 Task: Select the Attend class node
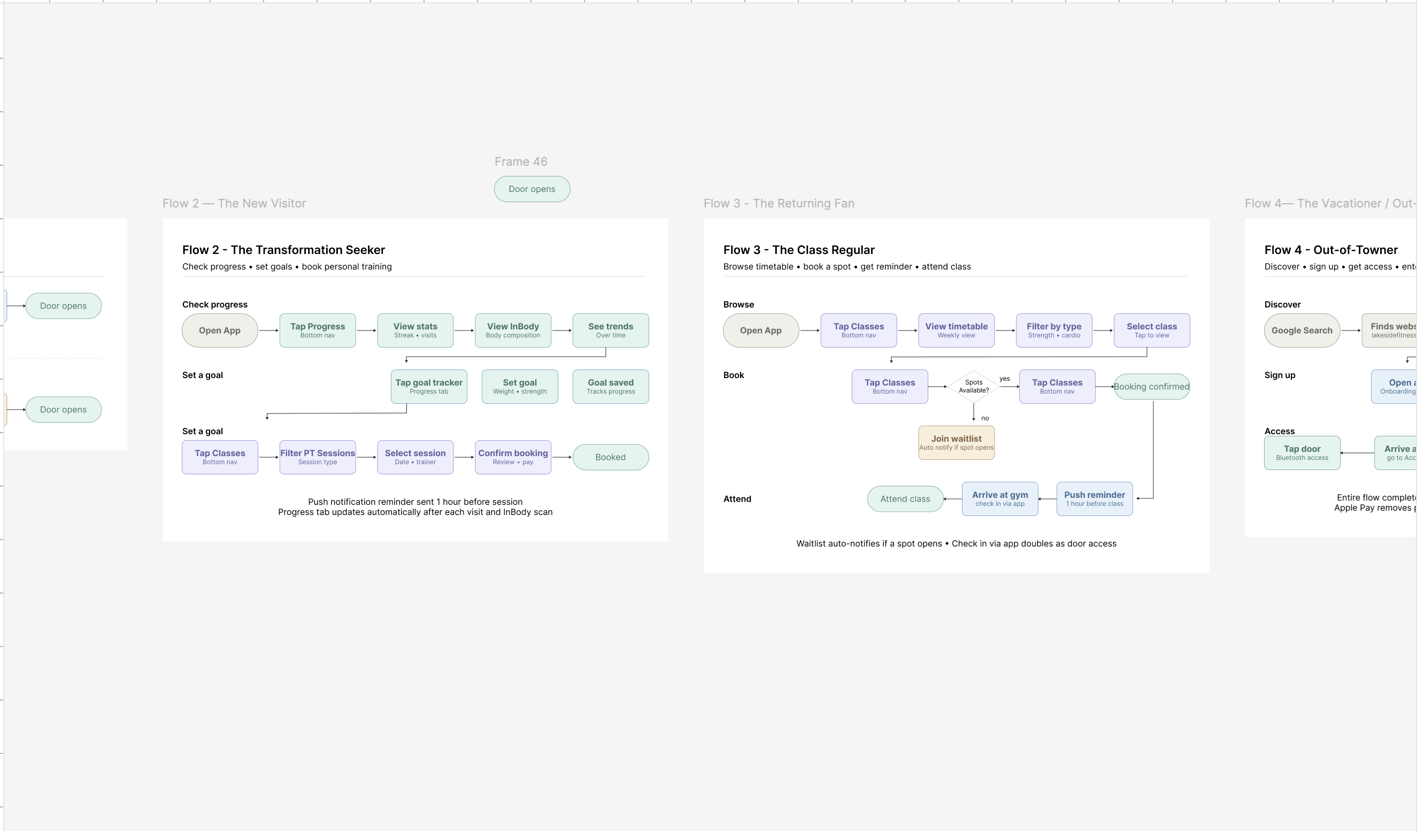coord(905,499)
